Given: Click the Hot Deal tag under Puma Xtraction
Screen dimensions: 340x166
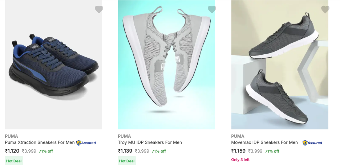Looking at the screenshot, I should click(x=14, y=161).
